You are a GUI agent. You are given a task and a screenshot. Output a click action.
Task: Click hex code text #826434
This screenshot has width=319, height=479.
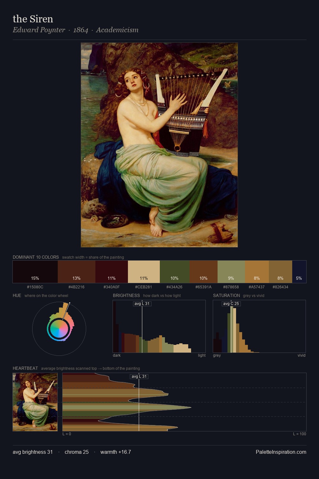(280, 287)
